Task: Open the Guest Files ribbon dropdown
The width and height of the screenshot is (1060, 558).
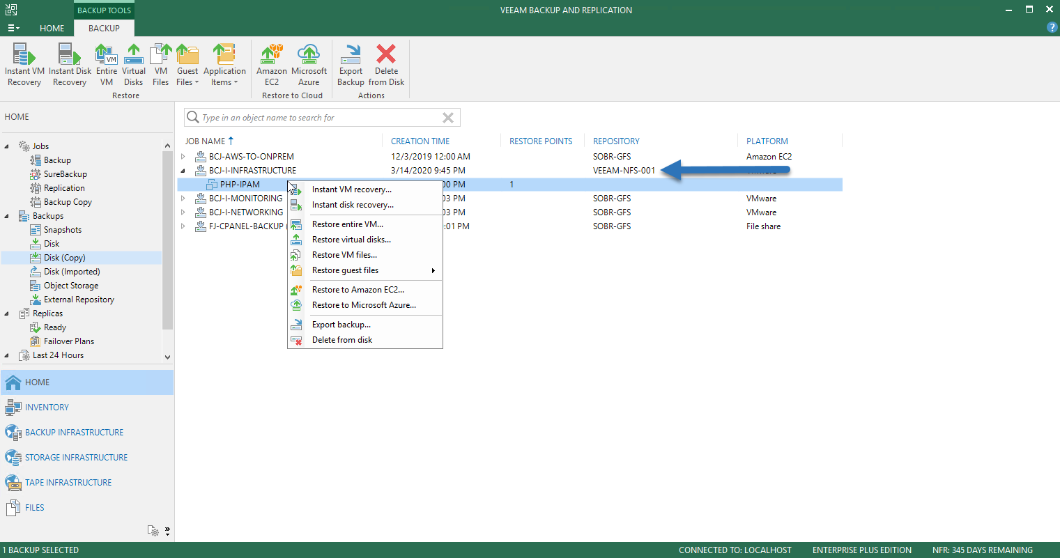Action: pyautogui.click(x=187, y=65)
